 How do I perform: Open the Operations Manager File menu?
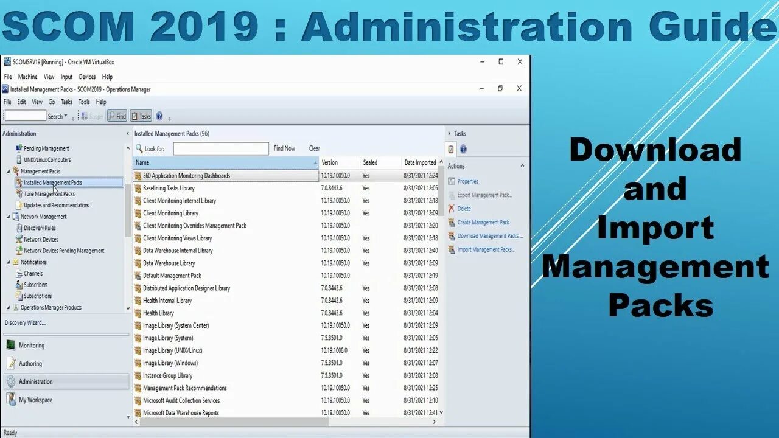pos(7,102)
